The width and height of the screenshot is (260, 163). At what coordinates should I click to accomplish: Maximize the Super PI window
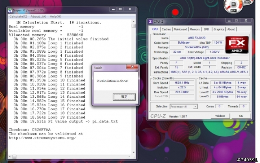120,9
